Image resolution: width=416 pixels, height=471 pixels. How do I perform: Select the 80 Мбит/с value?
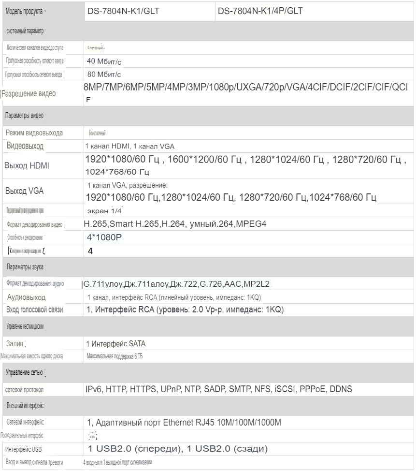[x=104, y=74]
